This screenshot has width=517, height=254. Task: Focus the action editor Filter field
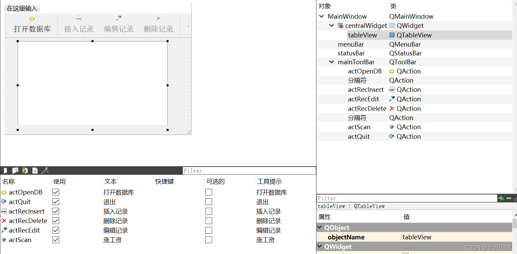(249, 171)
